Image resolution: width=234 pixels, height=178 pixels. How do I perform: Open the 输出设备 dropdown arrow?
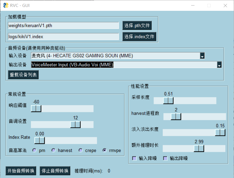(219, 65)
